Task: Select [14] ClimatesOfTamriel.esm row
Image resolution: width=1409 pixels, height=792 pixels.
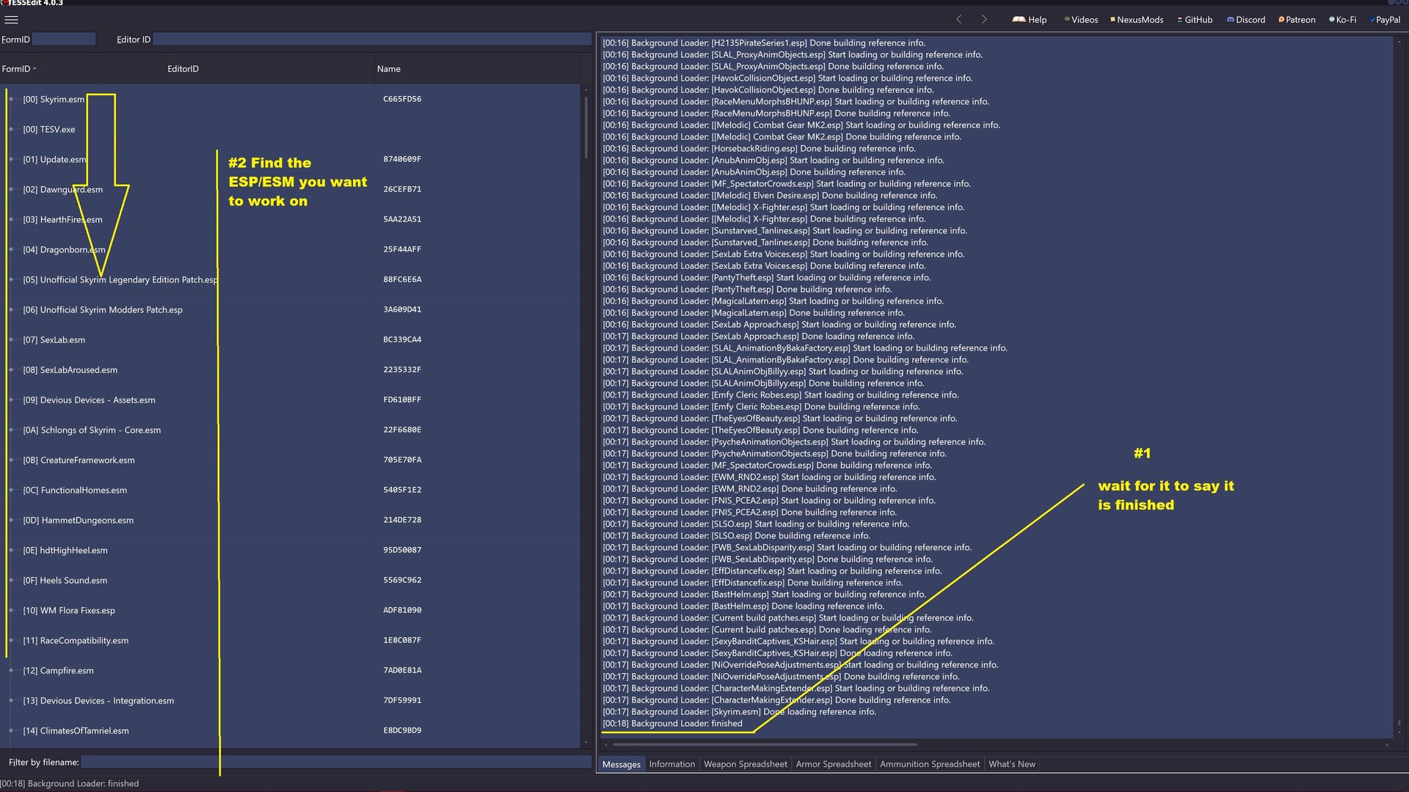Action: [290, 730]
